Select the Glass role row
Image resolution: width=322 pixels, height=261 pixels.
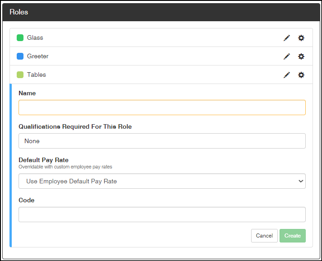(x=161, y=37)
